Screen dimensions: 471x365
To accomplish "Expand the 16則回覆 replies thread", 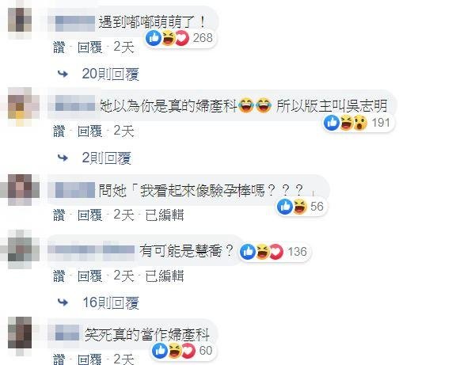I will [111, 302].
